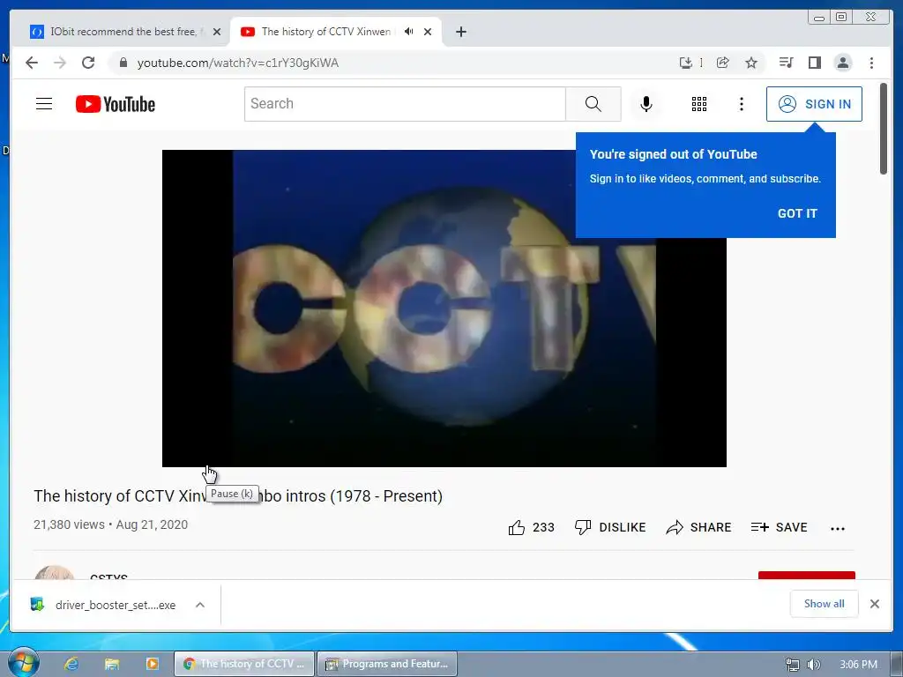Start voice search with the microphone

[x=646, y=104]
